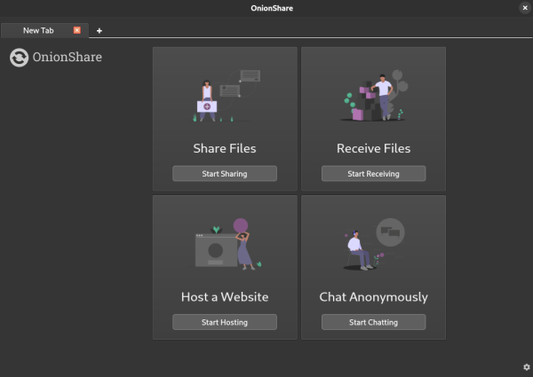The image size is (533, 377).
Task: Click the Chat Anonymously heading
Action: pyautogui.click(x=373, y=296)
